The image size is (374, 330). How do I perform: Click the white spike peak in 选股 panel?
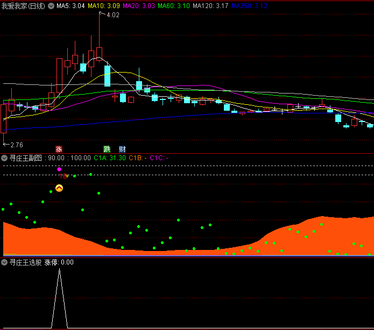click(x=59, y=269)
